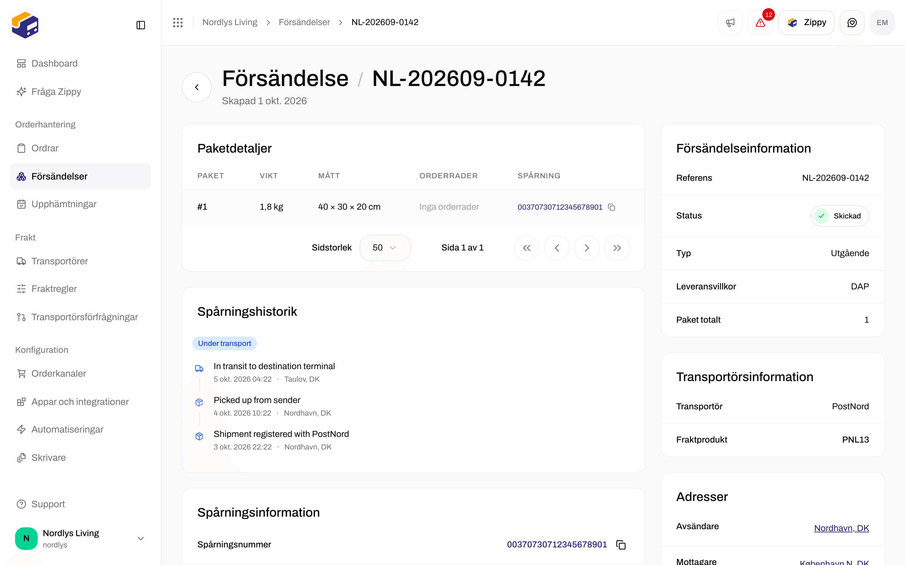Click Skapad 1 okt. 2026 subtitle
This screenshot has width=905, height=565.
click(264, 101)
